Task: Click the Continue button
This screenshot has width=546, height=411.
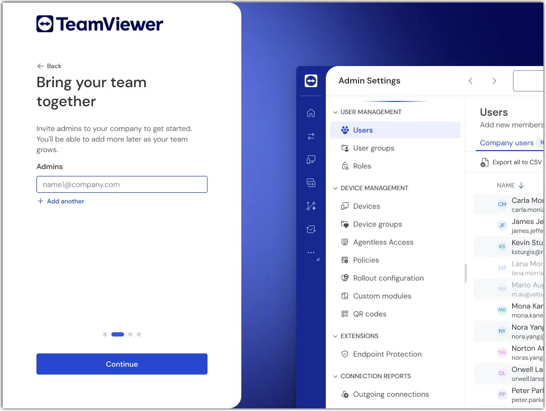Action: pyautogui.click(x=122, y=364)
